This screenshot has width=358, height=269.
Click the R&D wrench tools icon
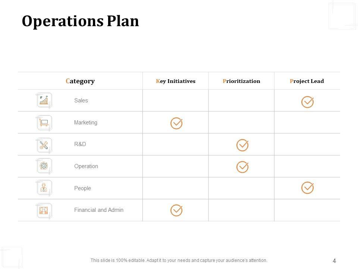(44, 145)
